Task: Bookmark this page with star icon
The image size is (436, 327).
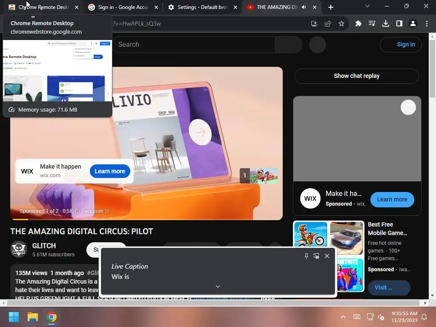Action: 341,24
